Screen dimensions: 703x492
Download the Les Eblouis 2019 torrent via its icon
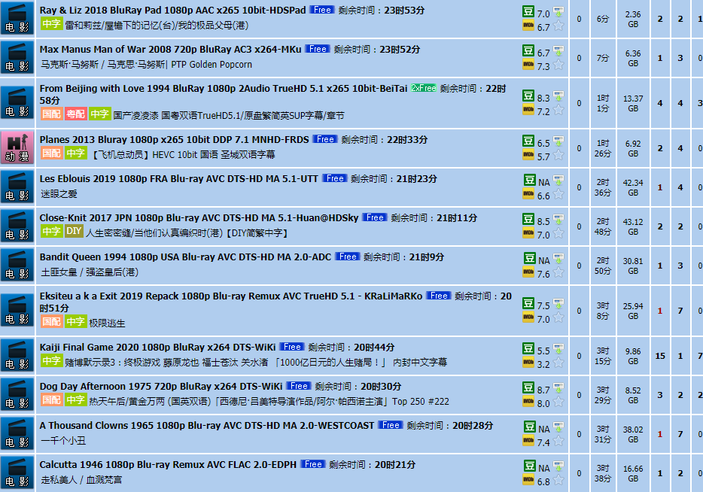[x=558, y=180]
